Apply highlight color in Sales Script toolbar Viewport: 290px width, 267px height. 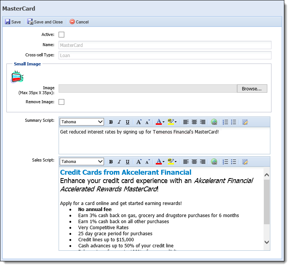click(x=171, y=162)
